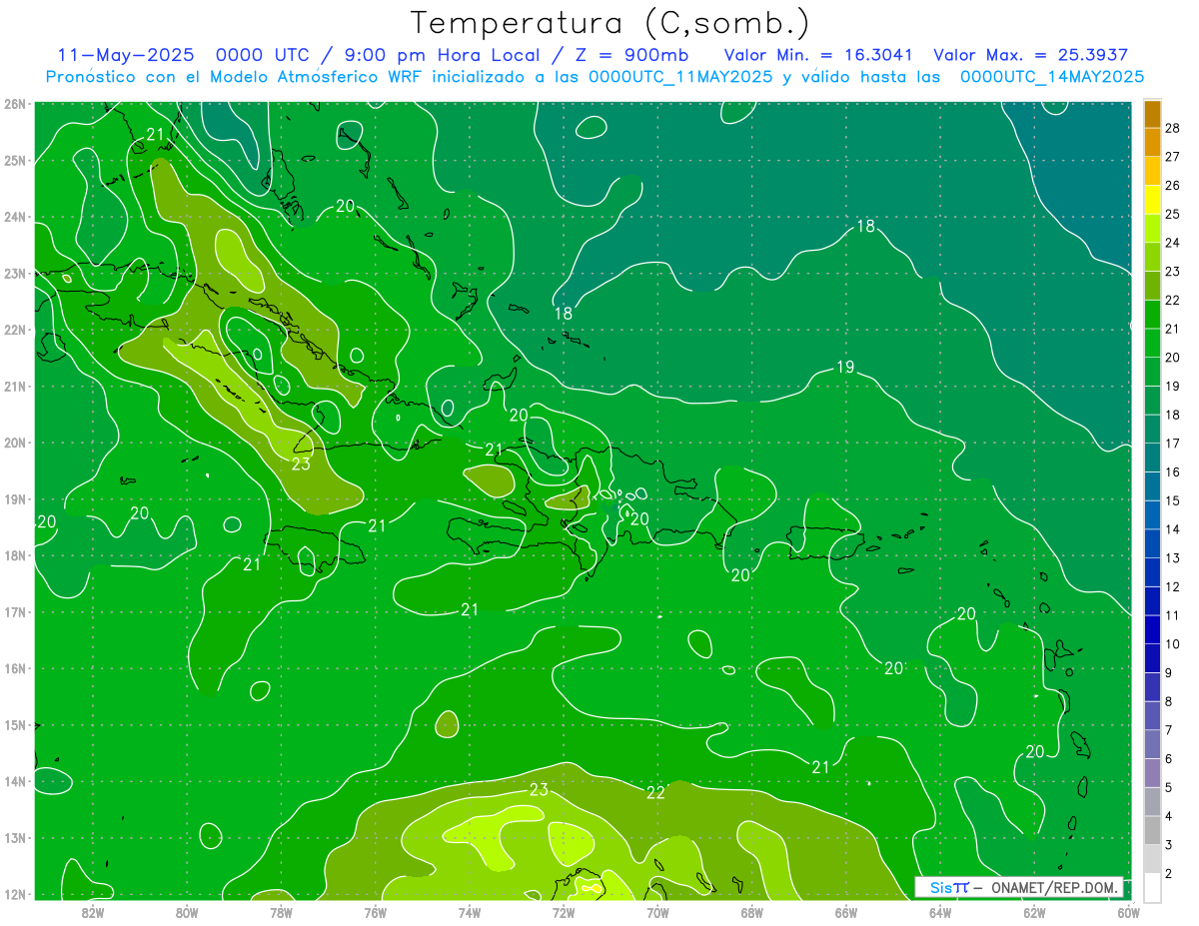The width and height of the screenshot is (1199, 926).
Task: Click the legend scale label "28"
Action: tap(1173, 128)
